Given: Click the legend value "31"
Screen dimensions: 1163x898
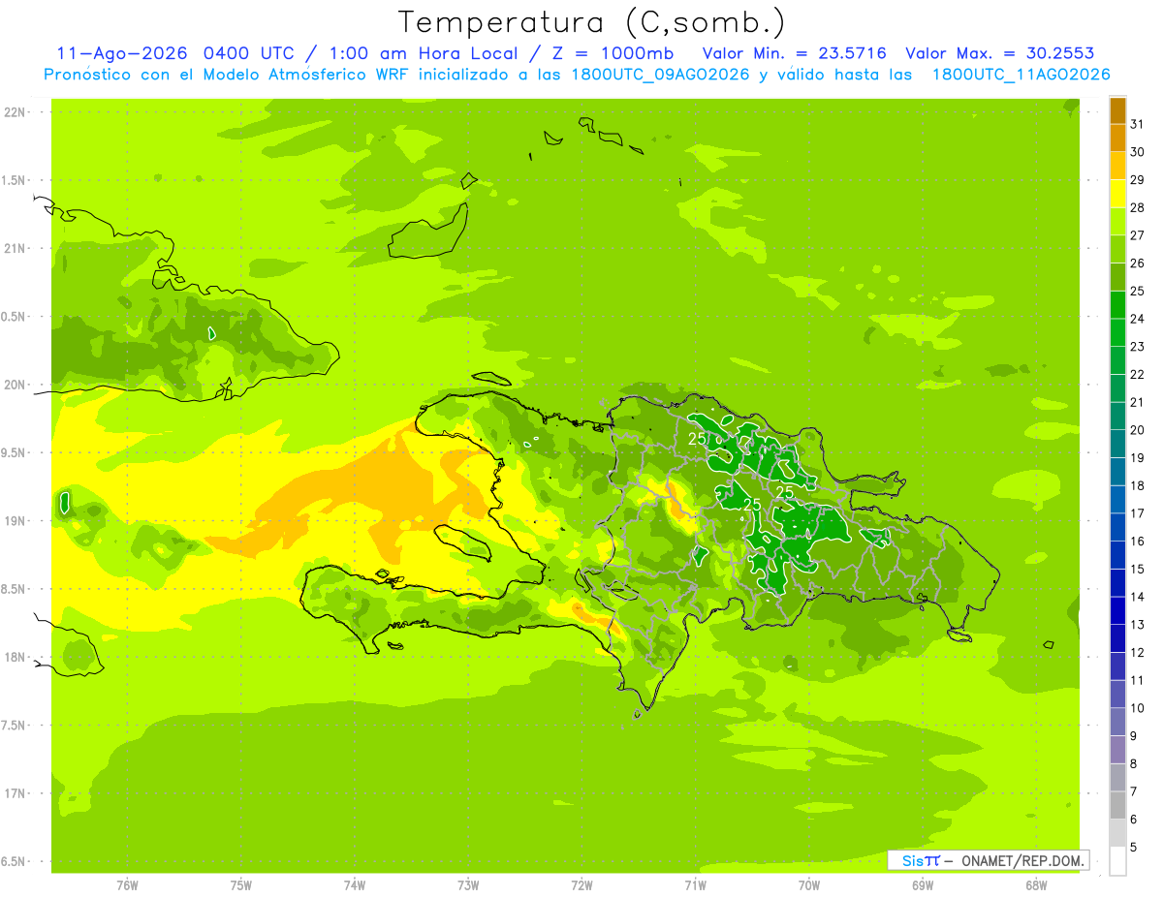Looking at the screenshot, I should 1138,124.
